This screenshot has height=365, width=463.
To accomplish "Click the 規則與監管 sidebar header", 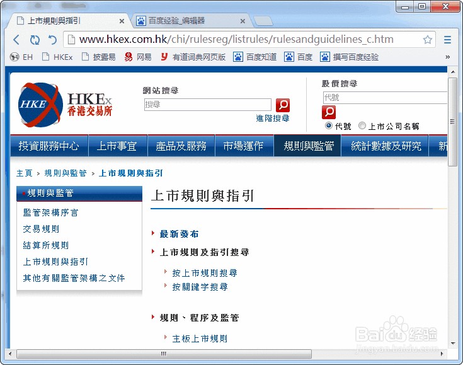I will click(x=79, y=194).
